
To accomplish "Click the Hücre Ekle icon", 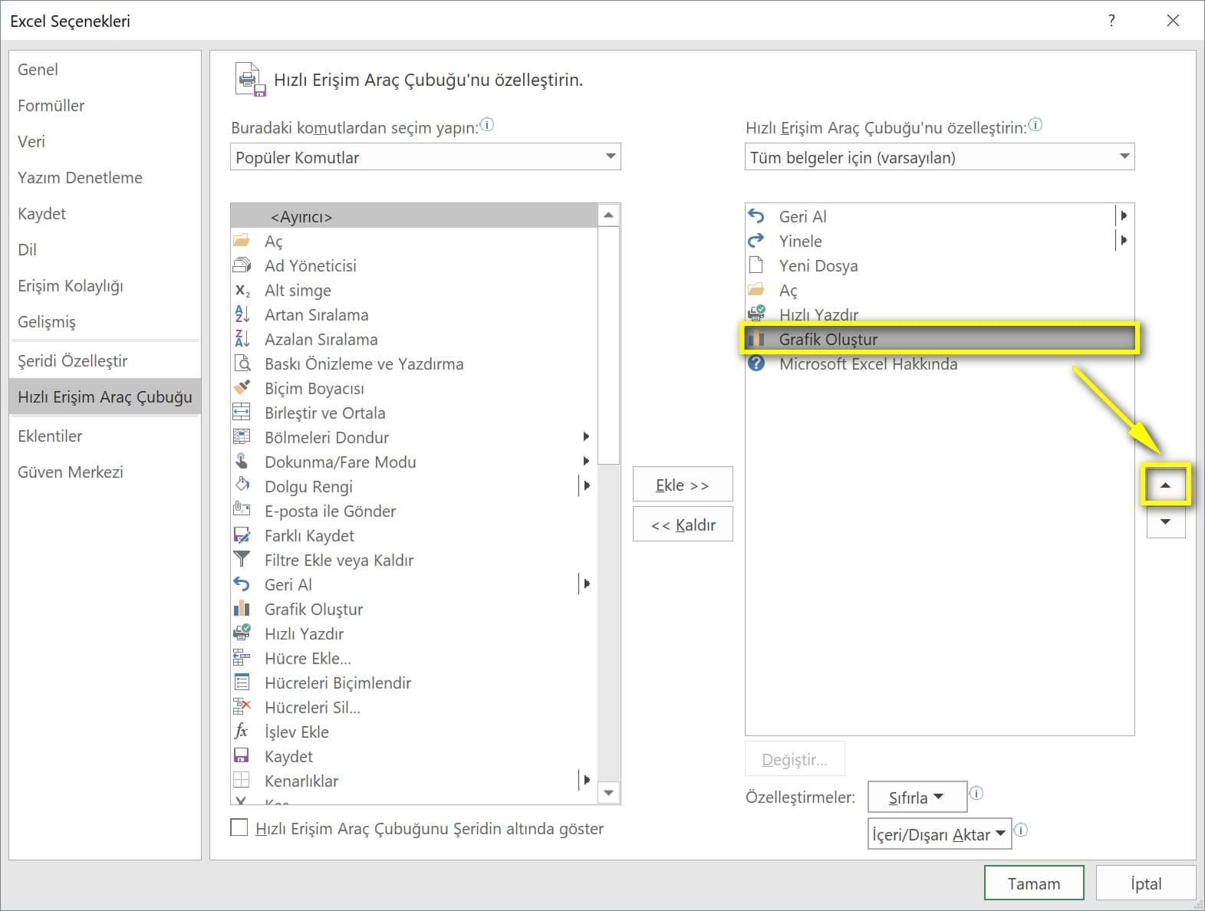I will [x=242, y=658].
